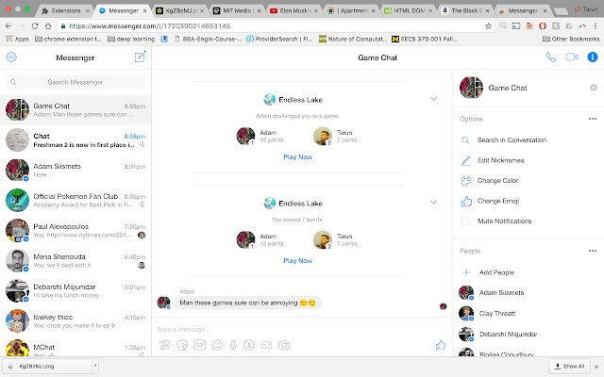This screenshot has height=377, width=604.
Task: Open Messenger settings gear icon
Action: tap(11, 57)
